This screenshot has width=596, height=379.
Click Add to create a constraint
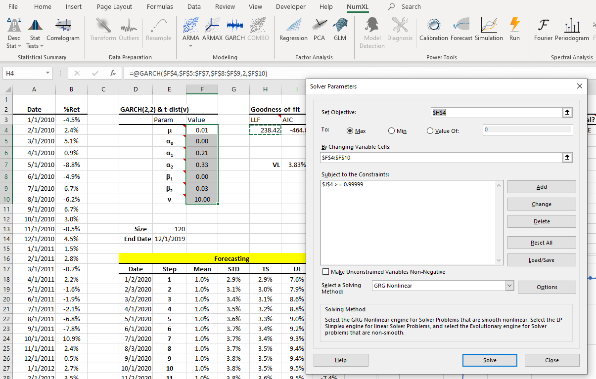(x=542, y=187)
